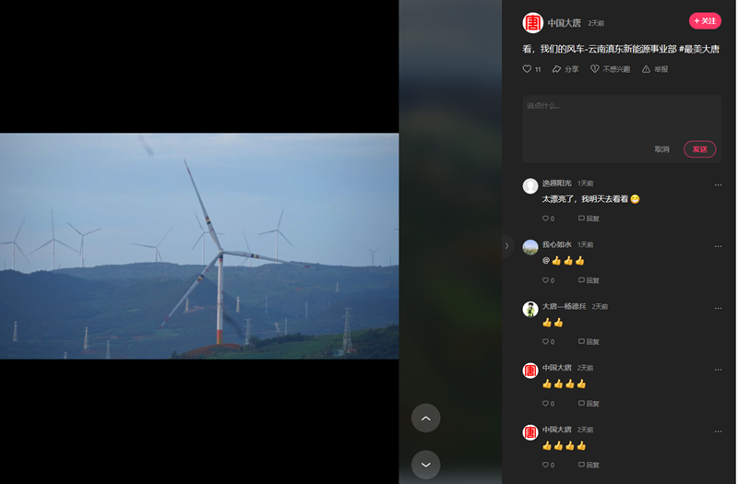Go to next video with down arrow
738x484 pixels.
tap(425, 464)
